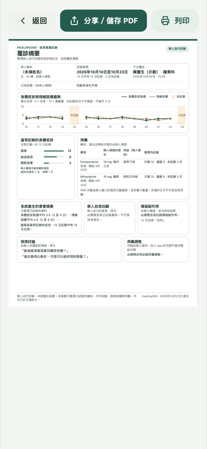The width and height of the screenshot is (207, 449).
Task: Click 陳醫生（示範）· 腸胃科 doctor name
Action: (x=154, y=72)
